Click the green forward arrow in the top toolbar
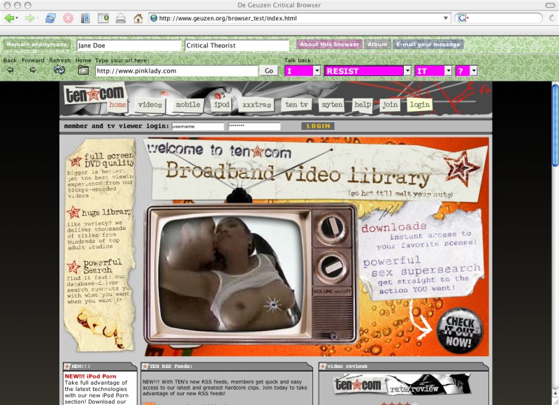The height and width of the screenshot is (405, 559). click(x=29, y=18)
